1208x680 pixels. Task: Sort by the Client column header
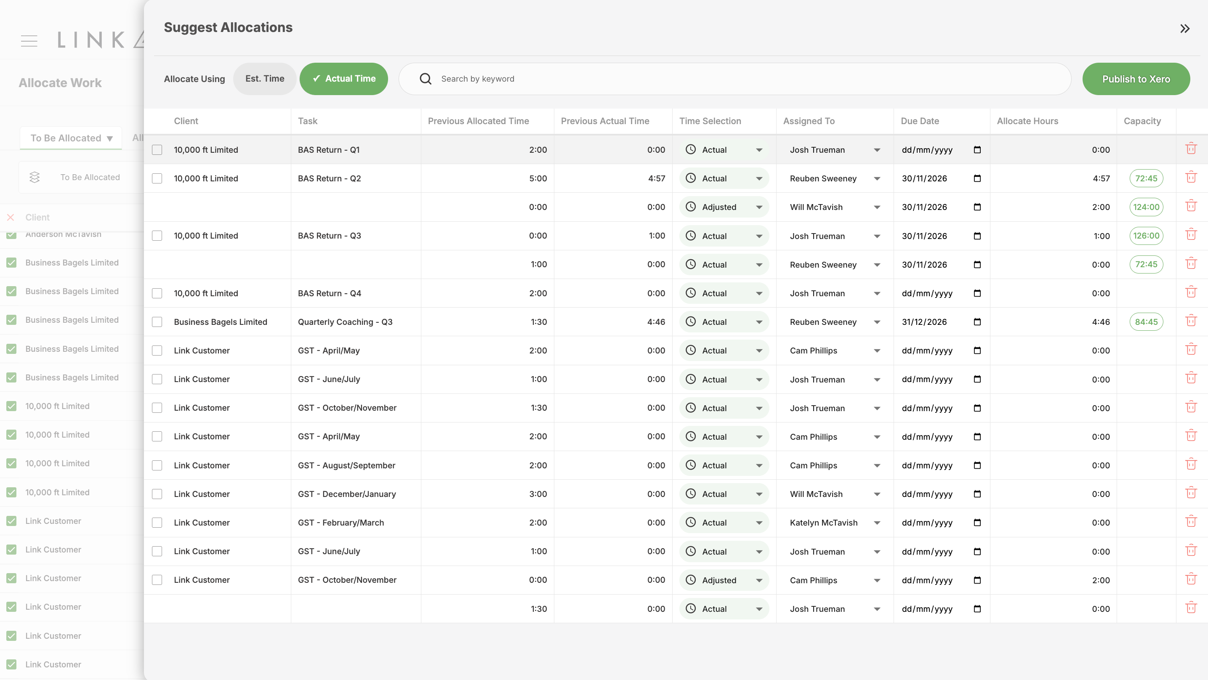[x=186, y=121]
